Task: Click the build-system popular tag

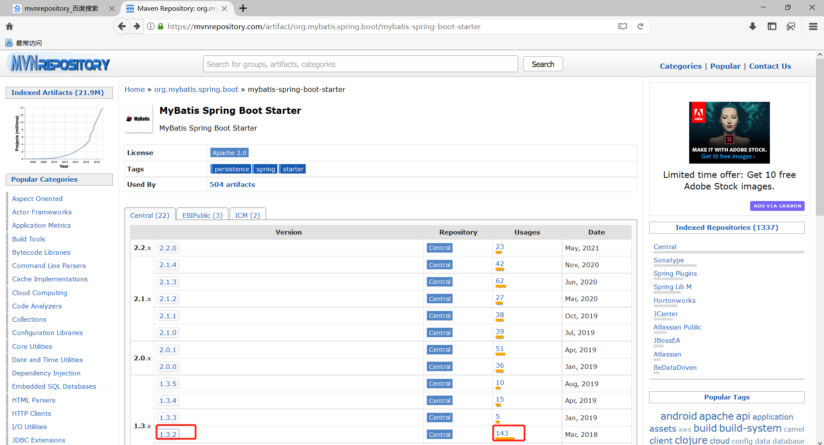Action: 750,428
